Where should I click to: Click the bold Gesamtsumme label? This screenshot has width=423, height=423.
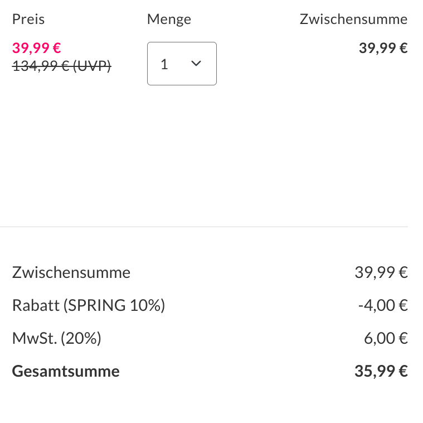tap(66, 371)
